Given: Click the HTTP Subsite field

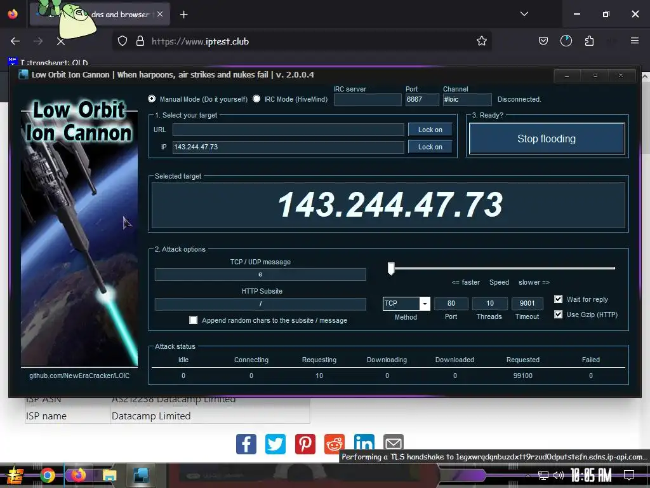Looking at the screenshot, I should [260, 304].
